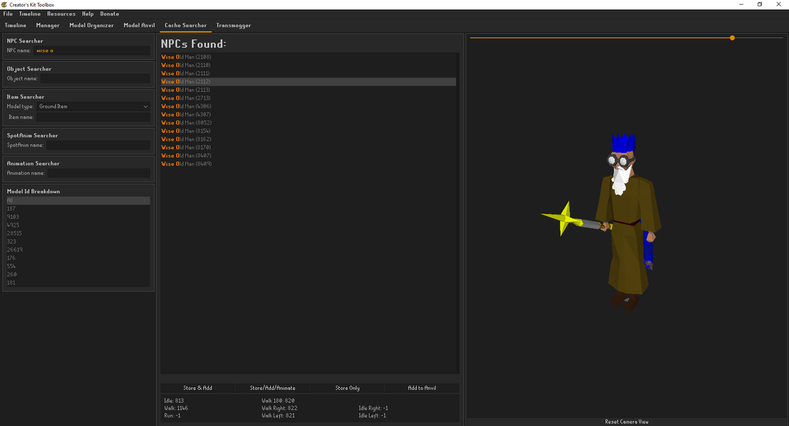The width and height of the screenshot is (789, 426).
Task: Switch to the Transmogger tab
Action: point(233,26)
